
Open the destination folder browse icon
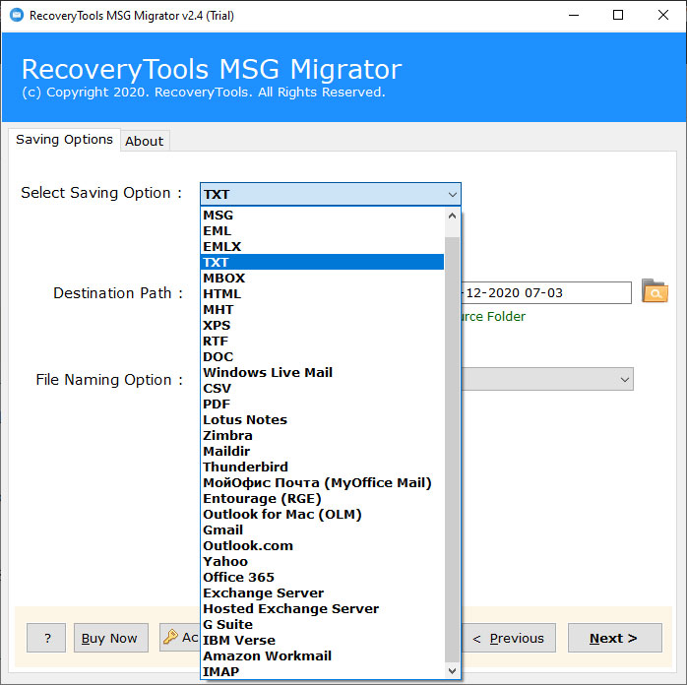coord(655,291)
